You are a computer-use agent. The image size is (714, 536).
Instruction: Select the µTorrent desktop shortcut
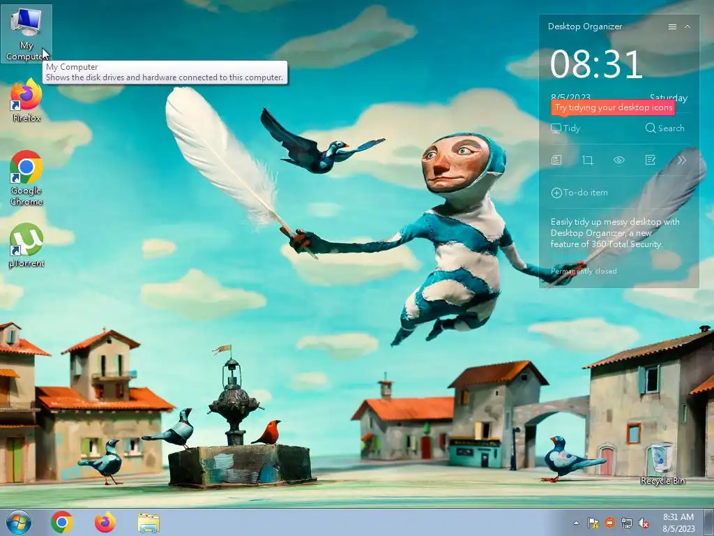point(26,245)
